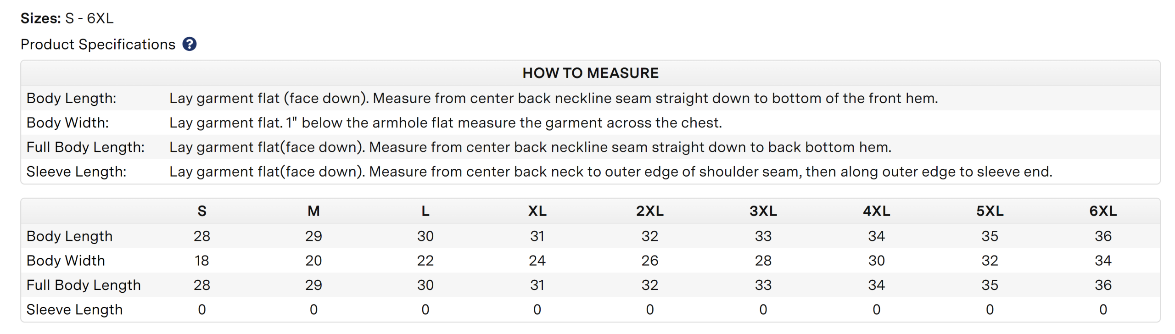Select the M size column header
The width and height of the screenshot is (1175, 334).
pos(313,211)
